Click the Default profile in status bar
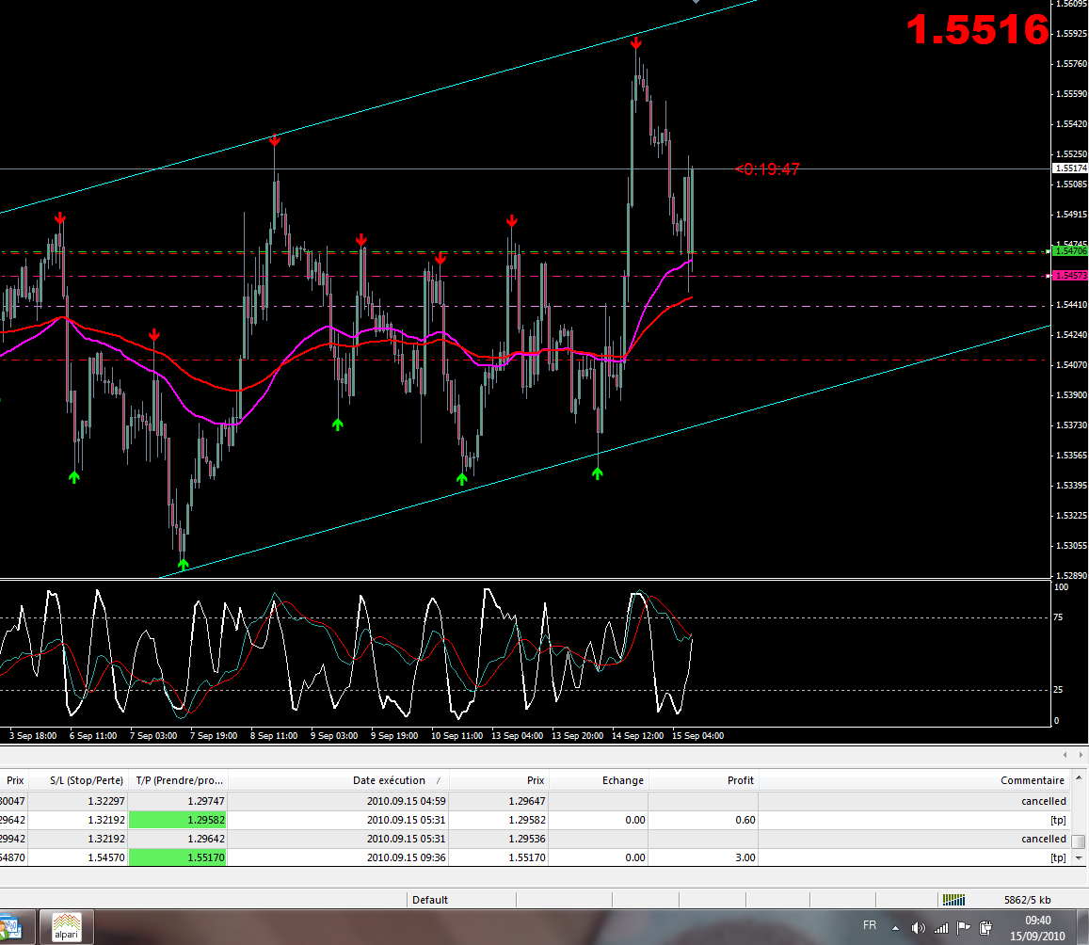The height and width of the screenshot is (945, 1089). [x=430, y=900]
